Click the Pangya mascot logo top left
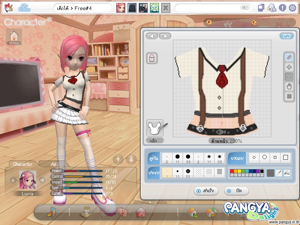300x225 pixels. point(8,8)
